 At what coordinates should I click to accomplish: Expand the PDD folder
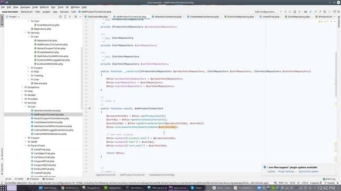(x=28, y=72)
